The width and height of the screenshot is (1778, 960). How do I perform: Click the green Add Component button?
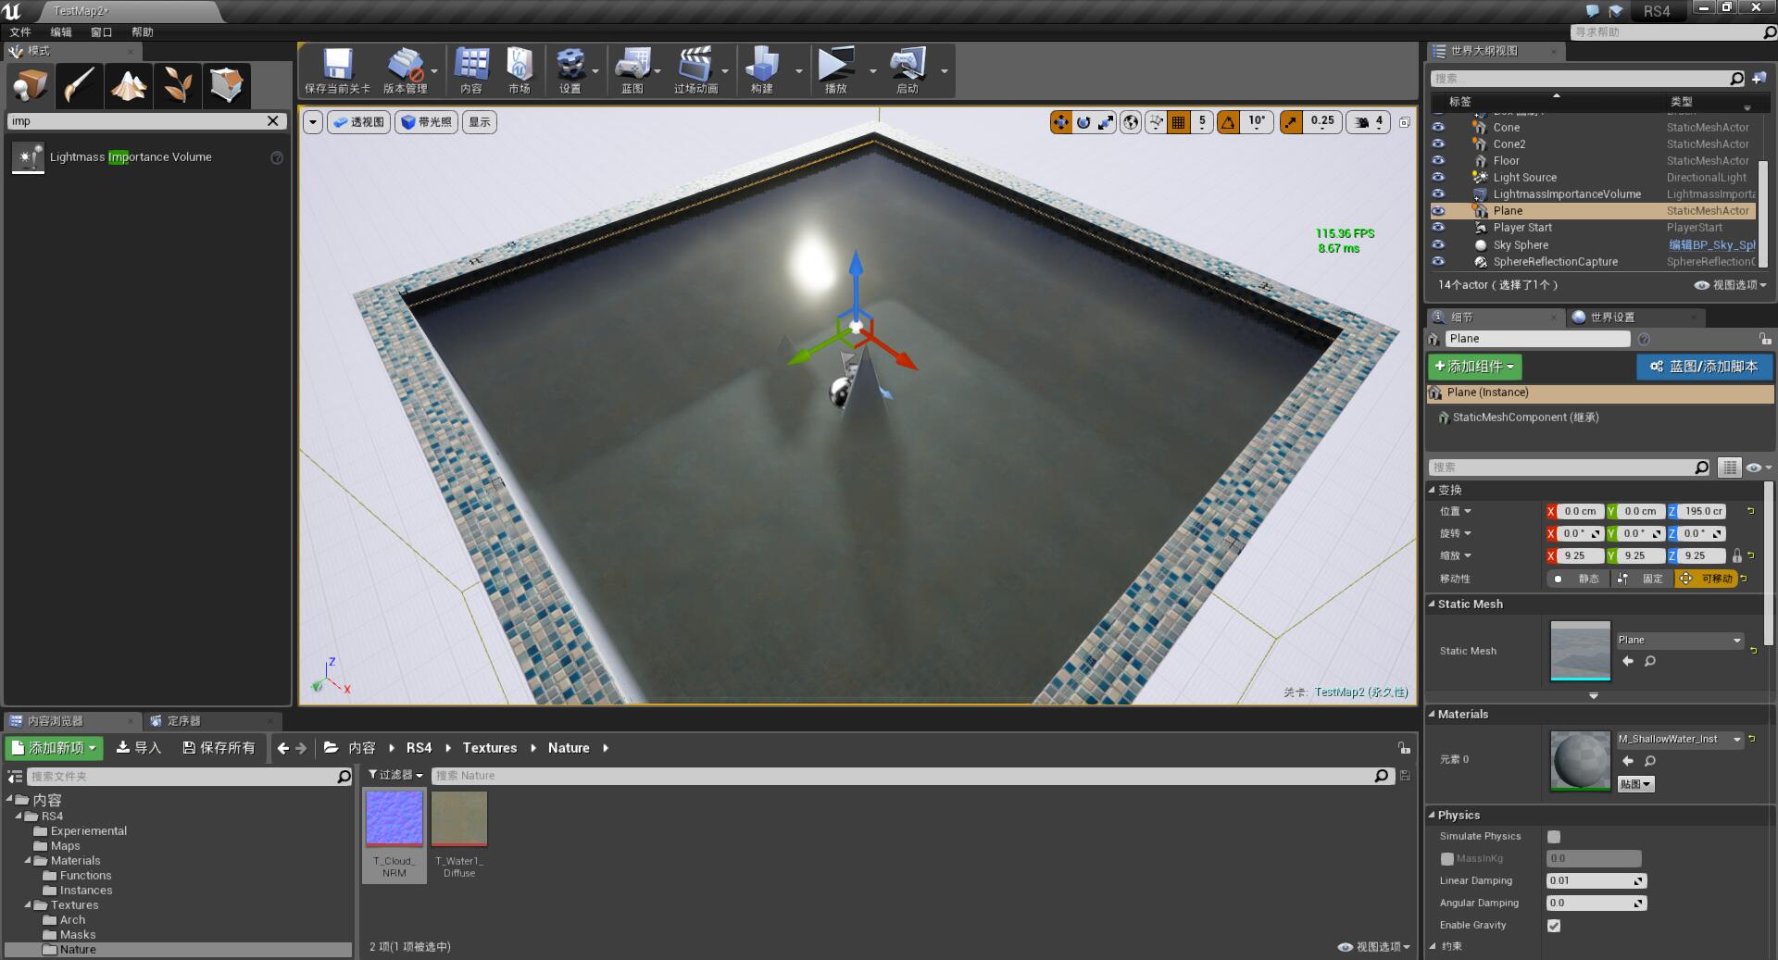pyautogui.click(x=1474, y=367)
